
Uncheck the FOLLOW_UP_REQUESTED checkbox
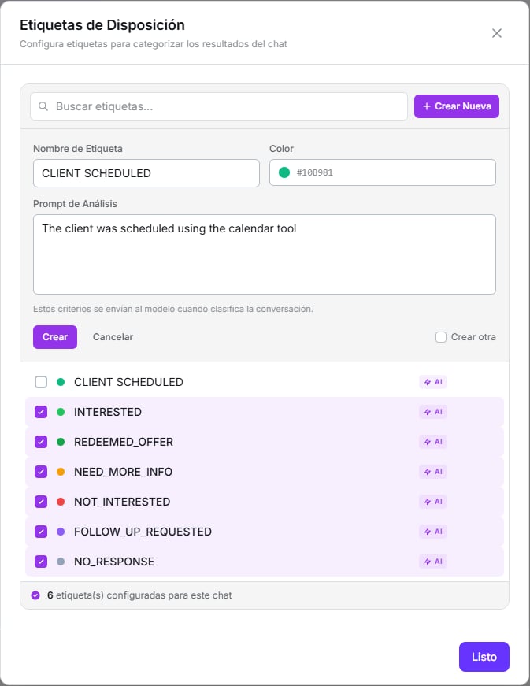[x=41, y=532]
